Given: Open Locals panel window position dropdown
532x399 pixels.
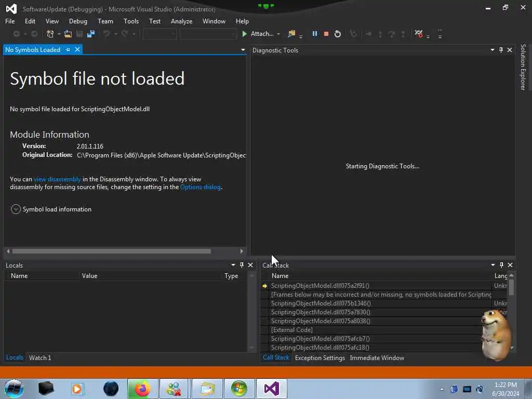Looking at the screenshot, I should click(x=233, y=265).
